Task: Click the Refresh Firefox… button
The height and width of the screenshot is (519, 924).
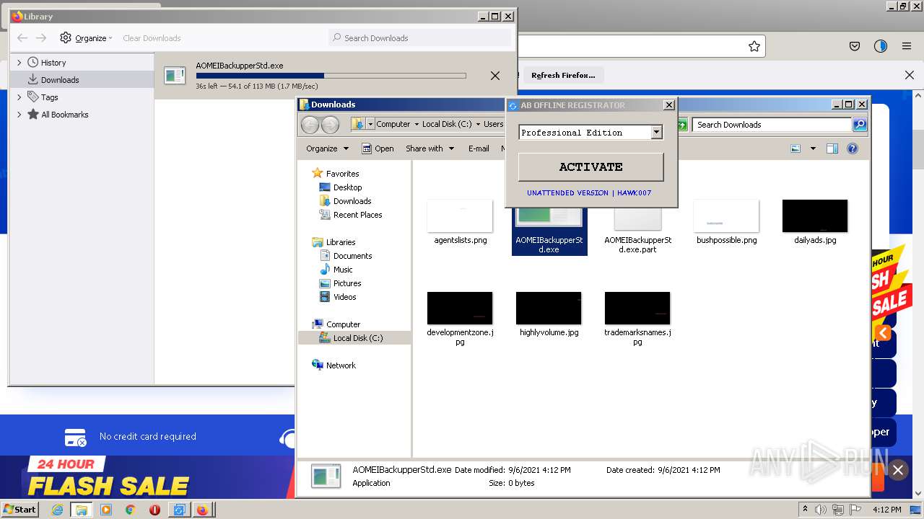Action: [563, 75]
